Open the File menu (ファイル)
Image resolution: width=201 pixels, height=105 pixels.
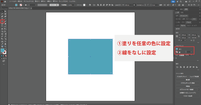click(x=13, y=1)
